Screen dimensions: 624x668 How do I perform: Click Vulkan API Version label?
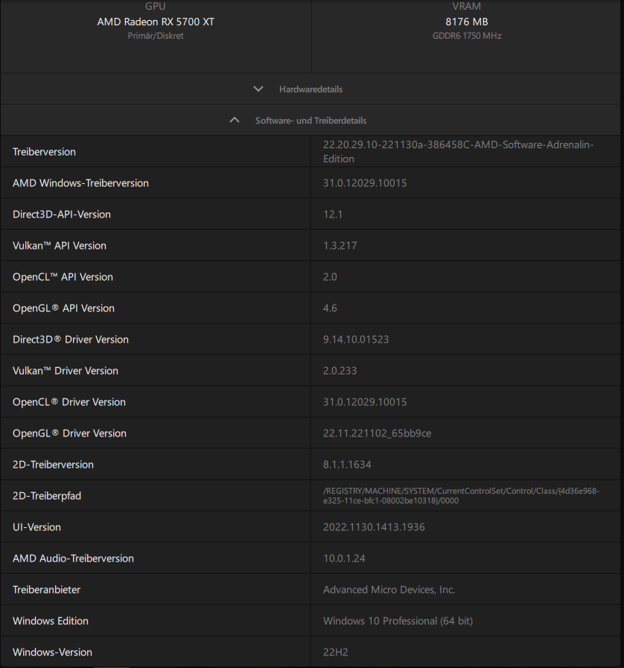point(60,246)
